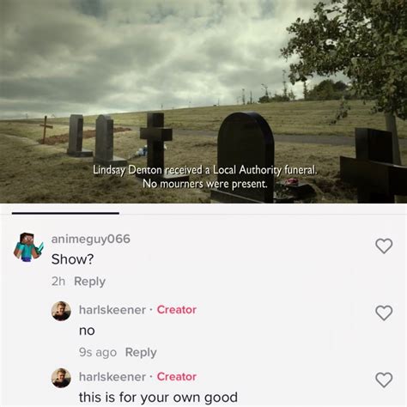Open harlskeener username above the "no" reply
Screen dimensions: 407x407
point(112,310)
